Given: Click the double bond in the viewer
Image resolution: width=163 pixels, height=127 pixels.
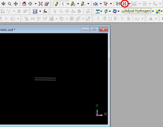Looking at the screenshot, I should coord(45,79).
